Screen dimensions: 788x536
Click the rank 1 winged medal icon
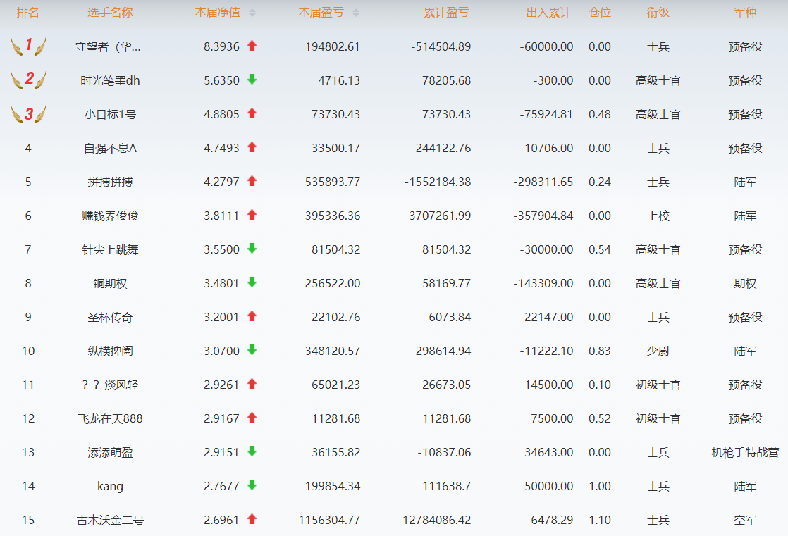(x=29, y=46)
